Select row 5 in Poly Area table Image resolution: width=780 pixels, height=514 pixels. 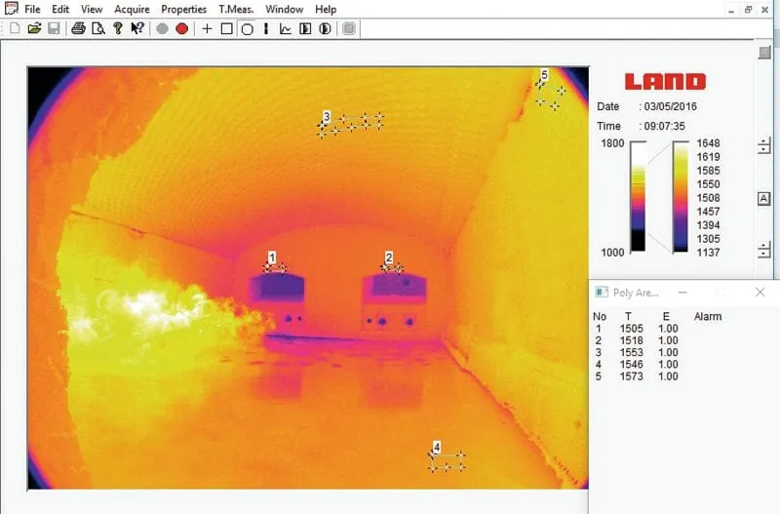tap(634, 376)
